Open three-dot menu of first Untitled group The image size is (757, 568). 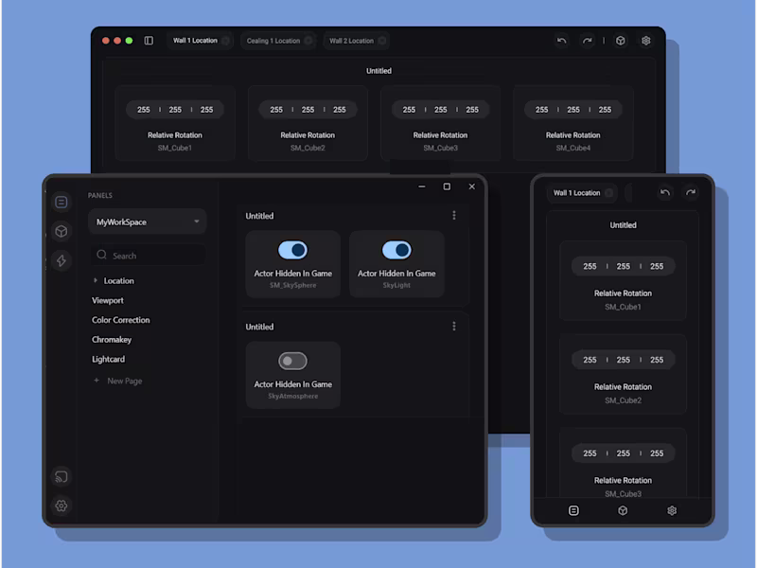[454, 216]
